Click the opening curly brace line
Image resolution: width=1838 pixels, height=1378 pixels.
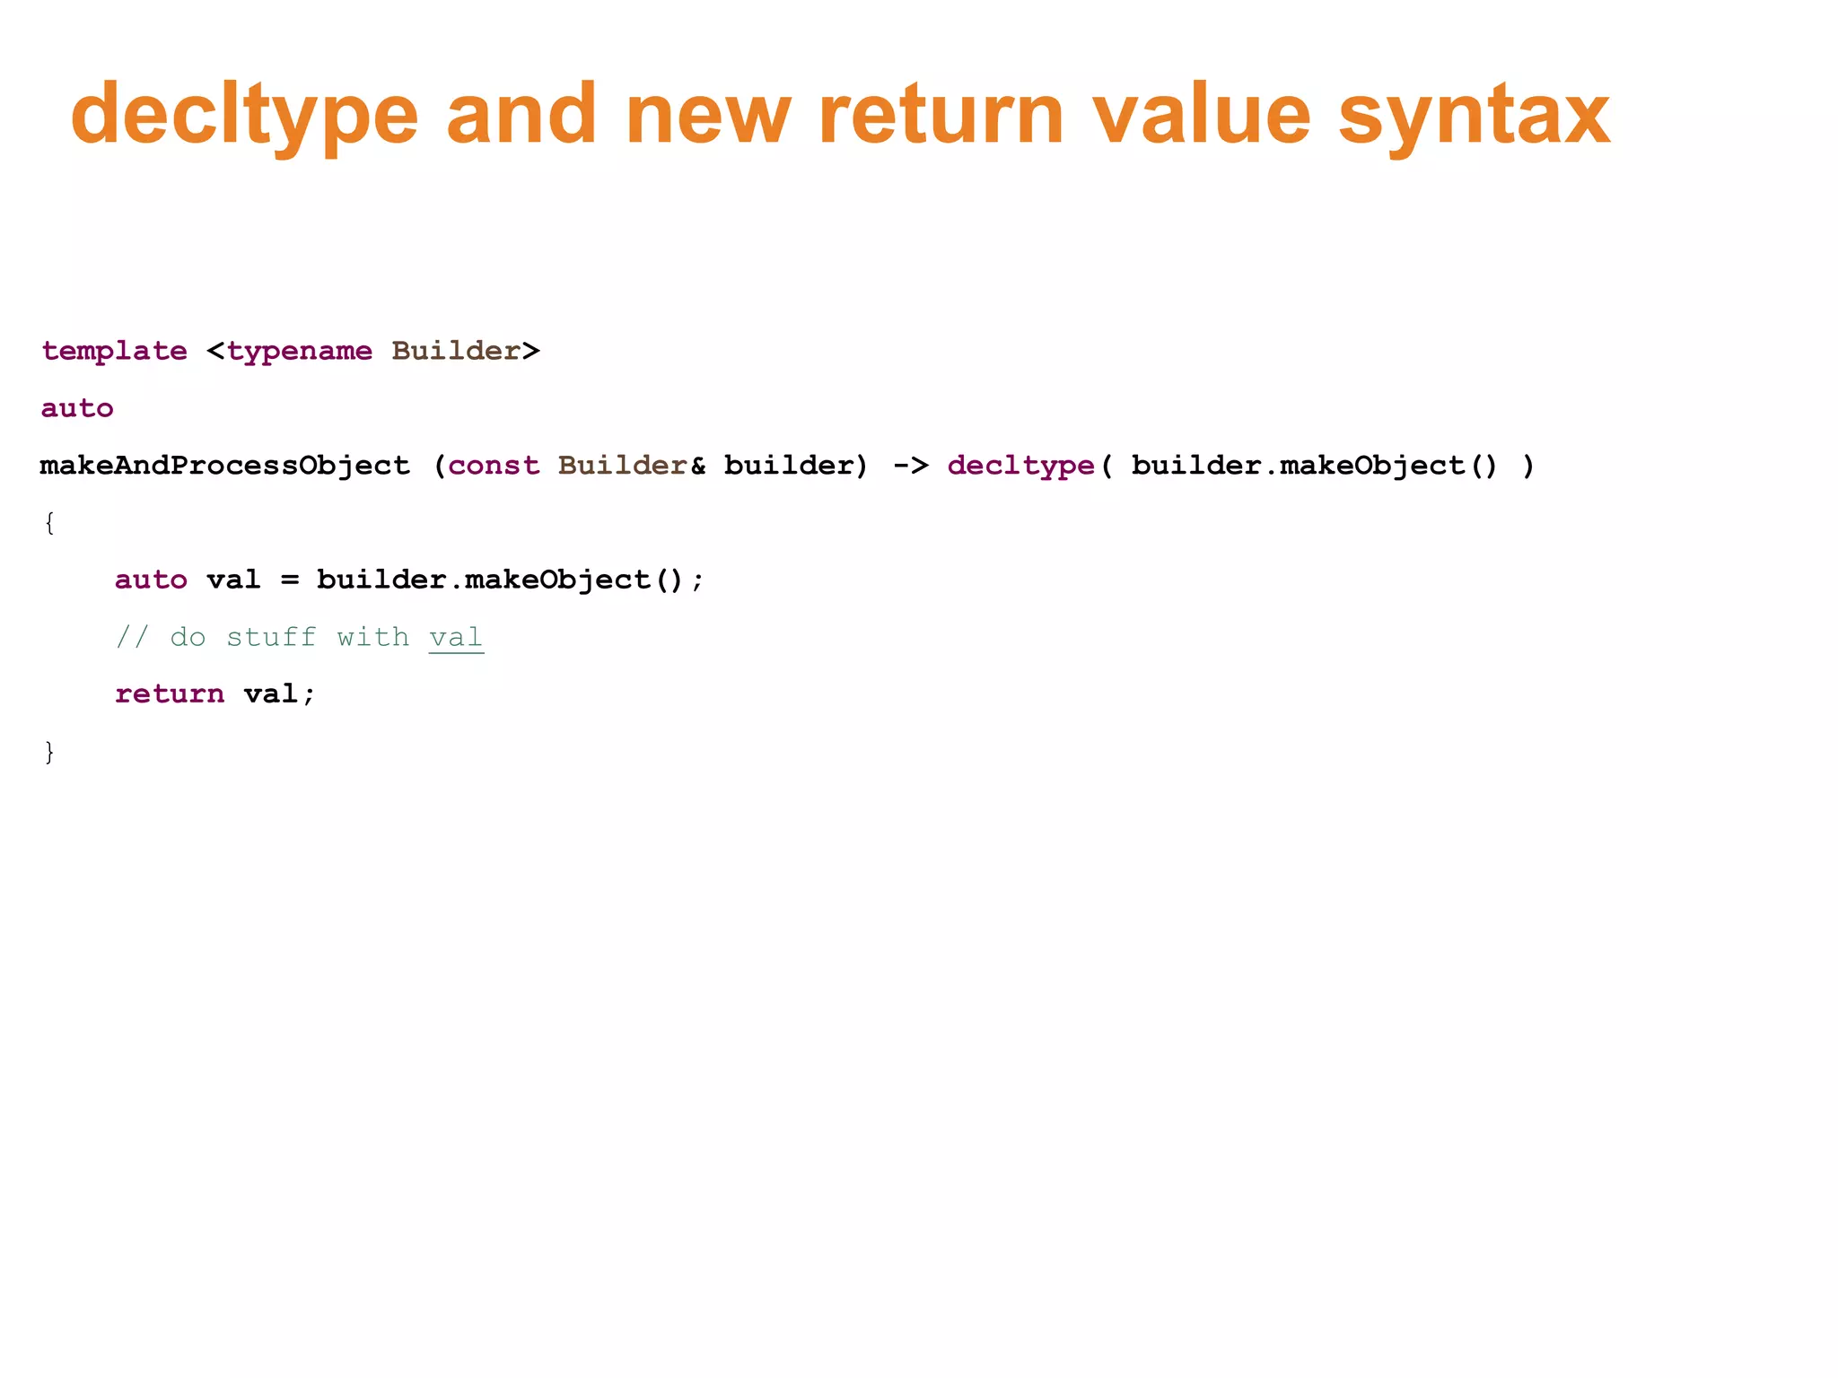coord(49,523)
